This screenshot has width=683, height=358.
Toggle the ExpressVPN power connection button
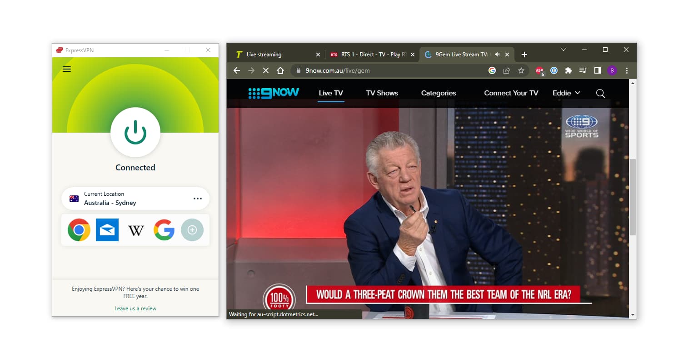click(135, 132)
